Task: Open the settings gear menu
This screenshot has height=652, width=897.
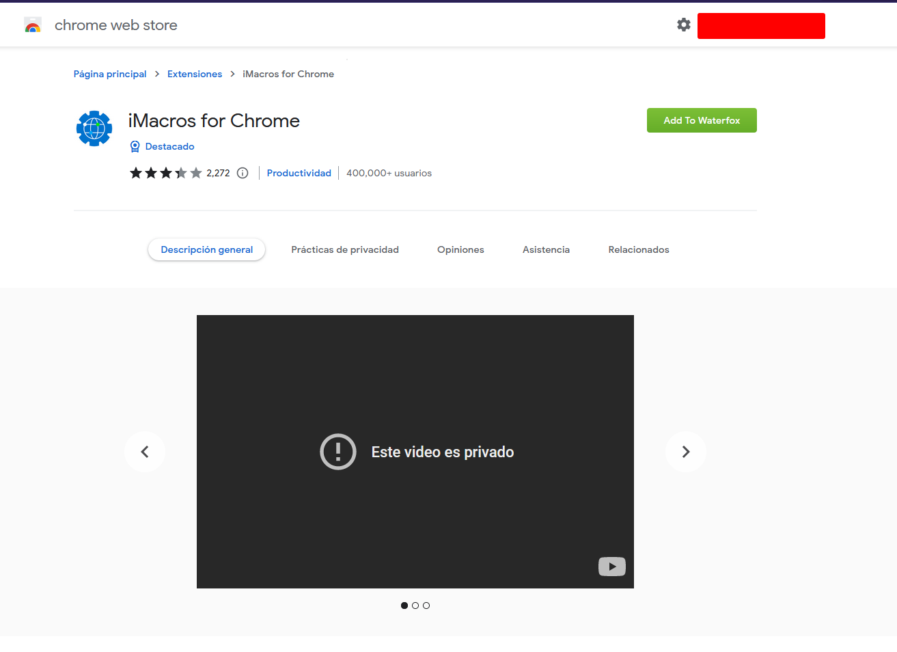Action: (684, 25)
